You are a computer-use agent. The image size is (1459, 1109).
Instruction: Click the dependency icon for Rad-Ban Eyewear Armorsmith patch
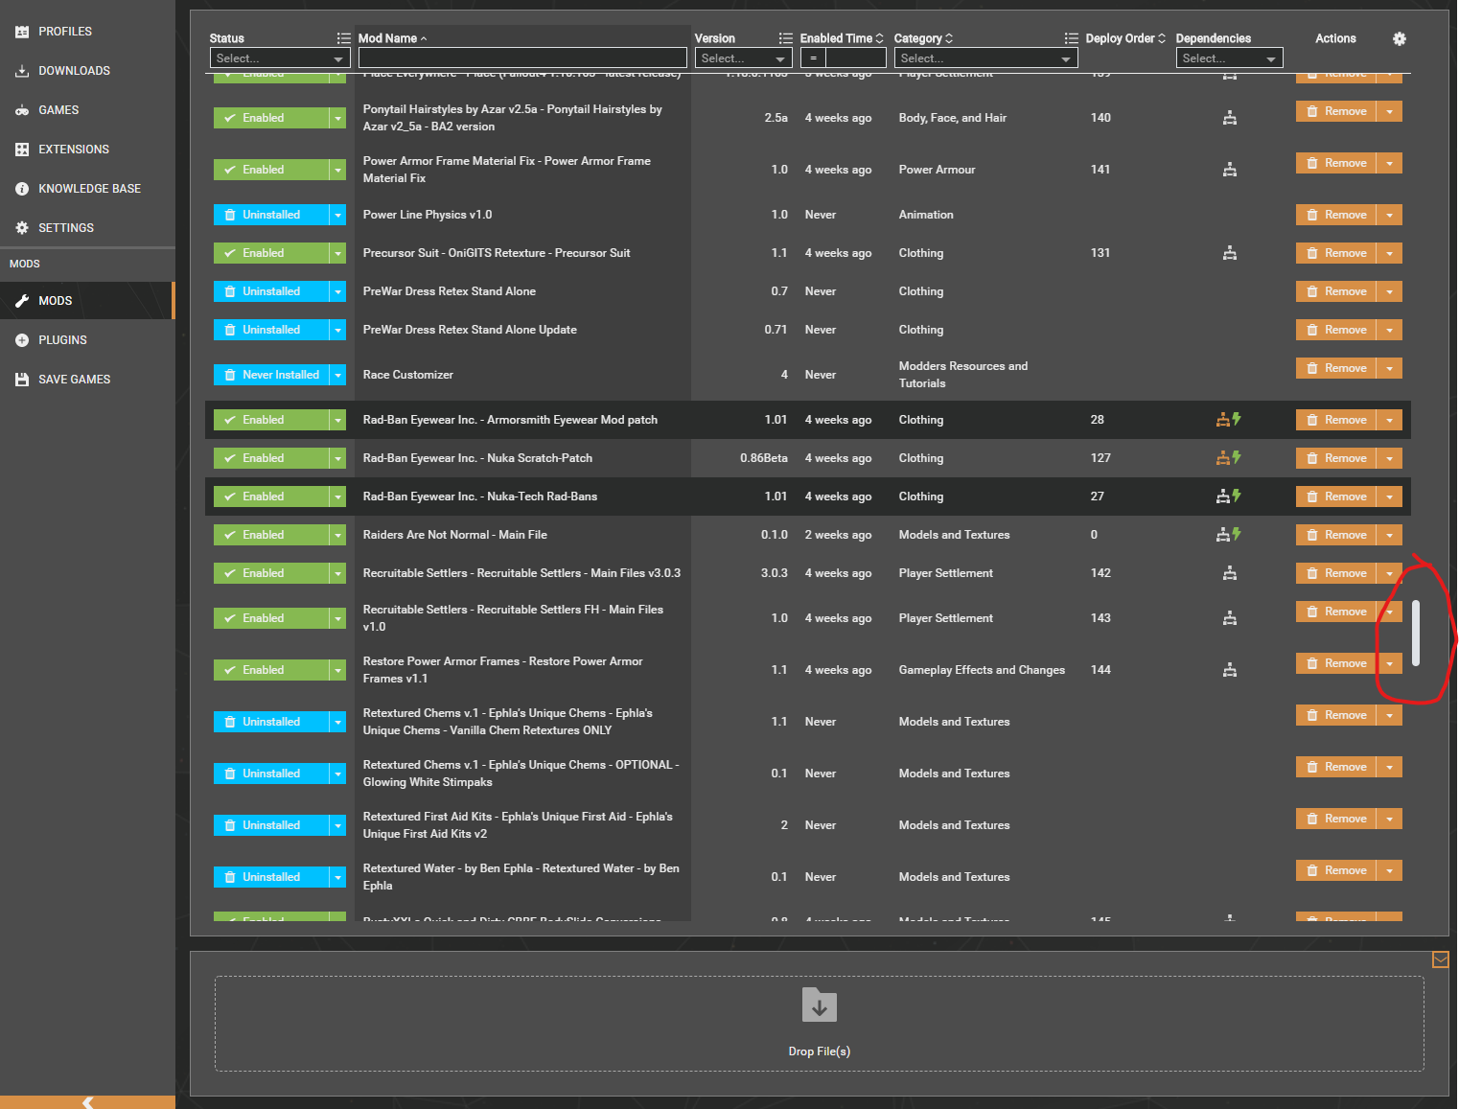click(1223, 419)
